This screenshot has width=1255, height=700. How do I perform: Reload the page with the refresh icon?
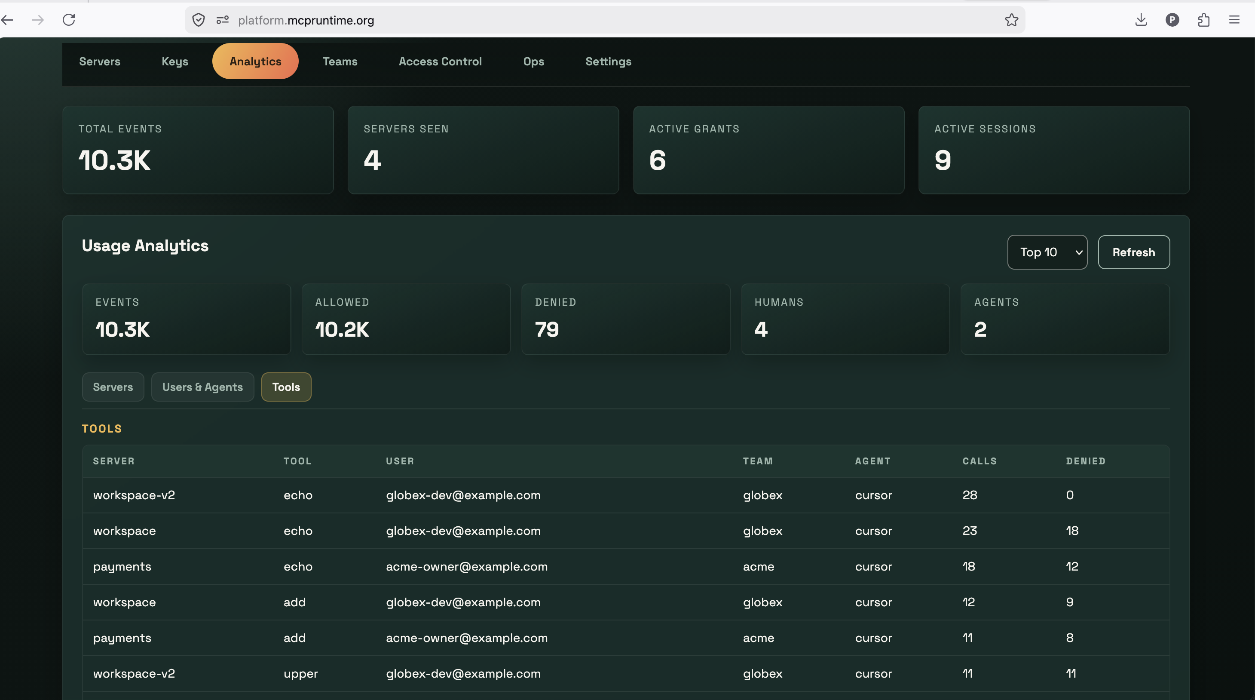69,20
